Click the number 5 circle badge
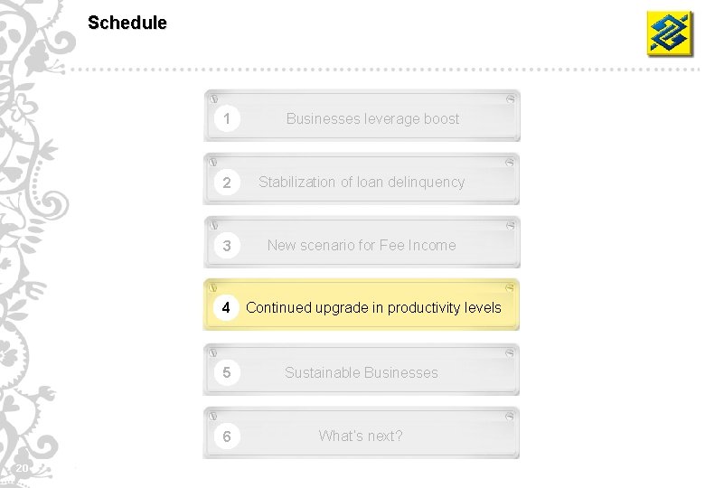 pos(227,372)
